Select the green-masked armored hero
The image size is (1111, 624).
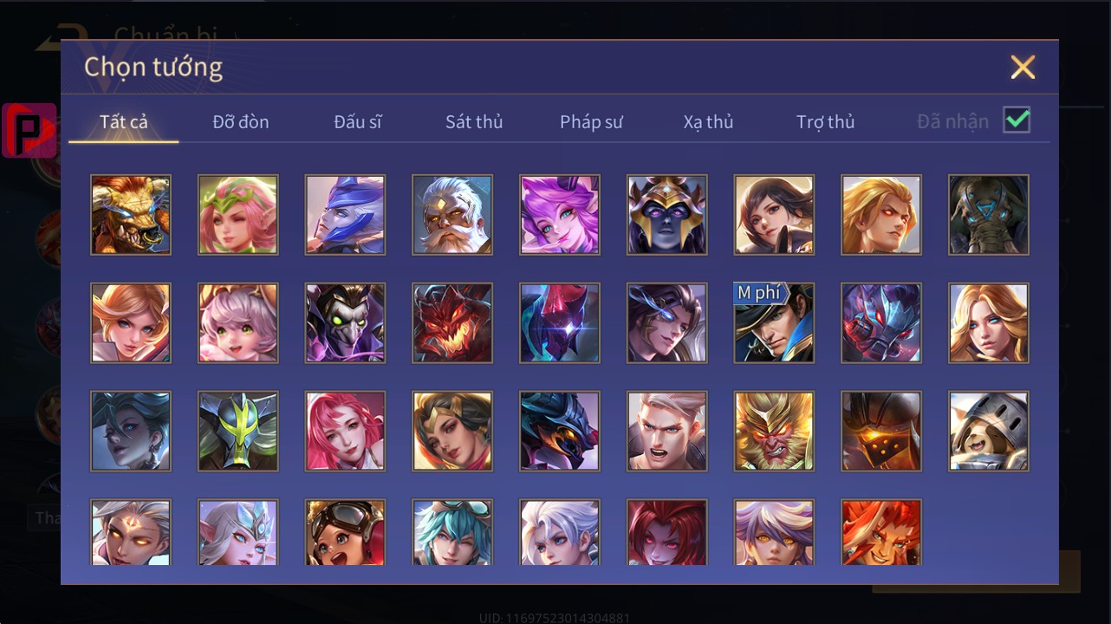click(238, 432)
